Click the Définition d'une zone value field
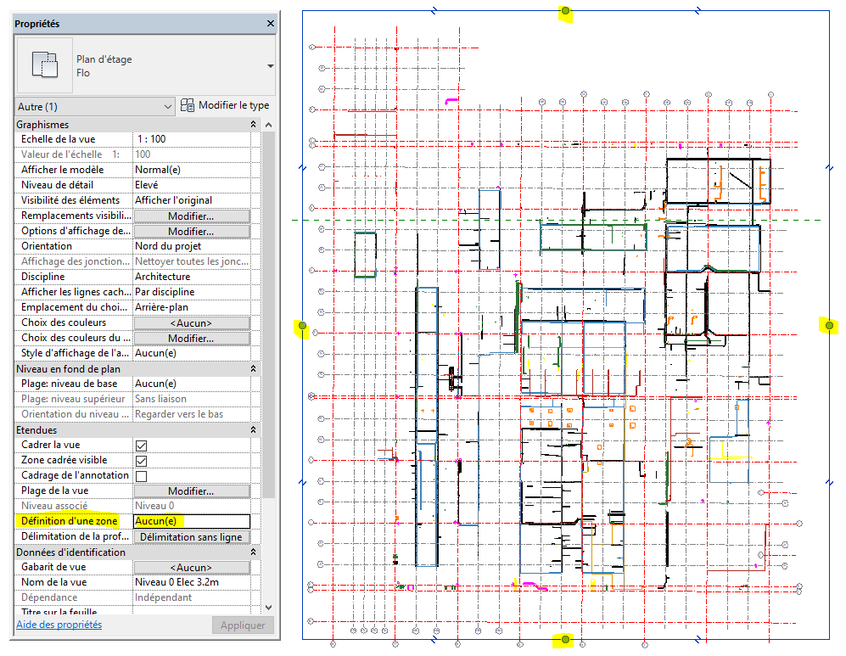Image resolution: width=846 pixels, height=656 pixels. click(192, 521)
